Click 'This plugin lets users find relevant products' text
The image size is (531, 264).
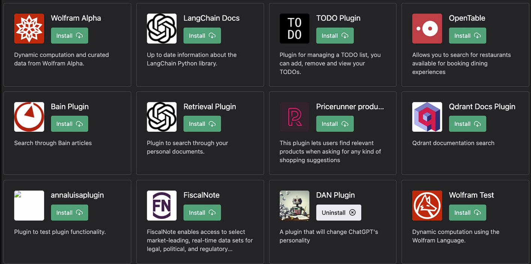pyautogui.click(x=330, y=151)
